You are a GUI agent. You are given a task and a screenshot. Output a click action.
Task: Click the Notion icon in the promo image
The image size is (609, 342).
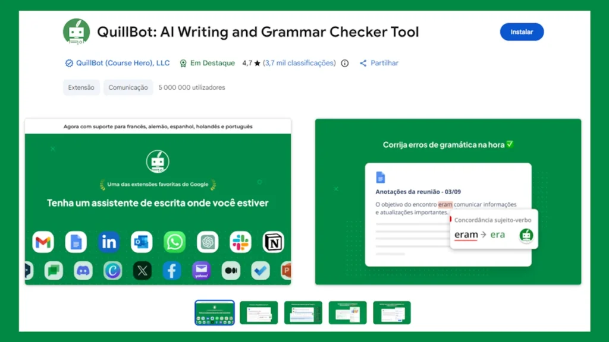(273, 242)
